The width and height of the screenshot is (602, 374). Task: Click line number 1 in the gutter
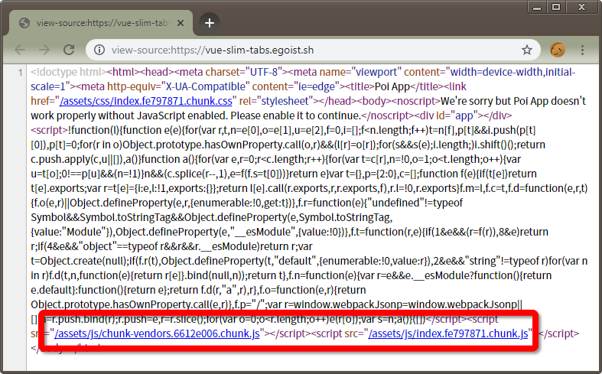21,72
